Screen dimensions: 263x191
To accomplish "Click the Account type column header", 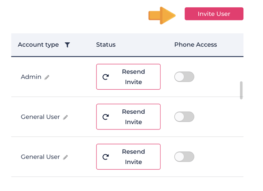I will click(39, 45).
